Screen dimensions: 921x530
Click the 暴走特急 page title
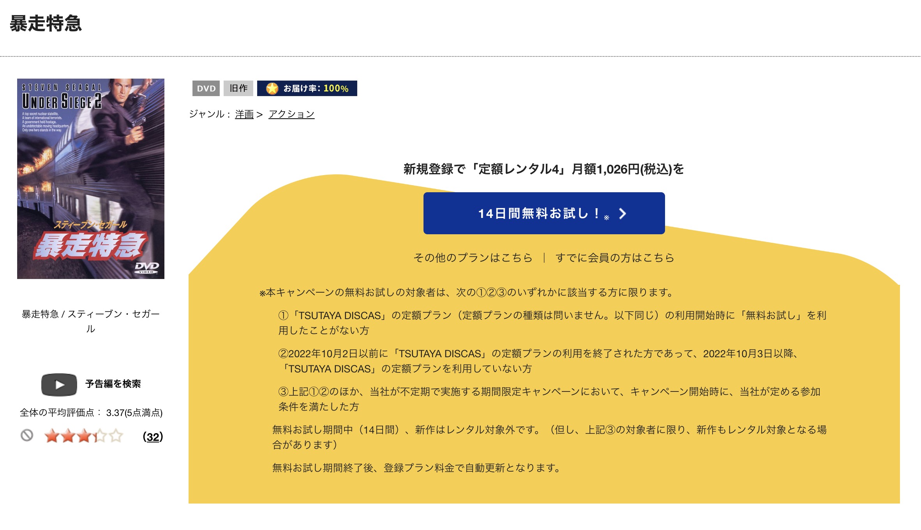click(46, 23)
